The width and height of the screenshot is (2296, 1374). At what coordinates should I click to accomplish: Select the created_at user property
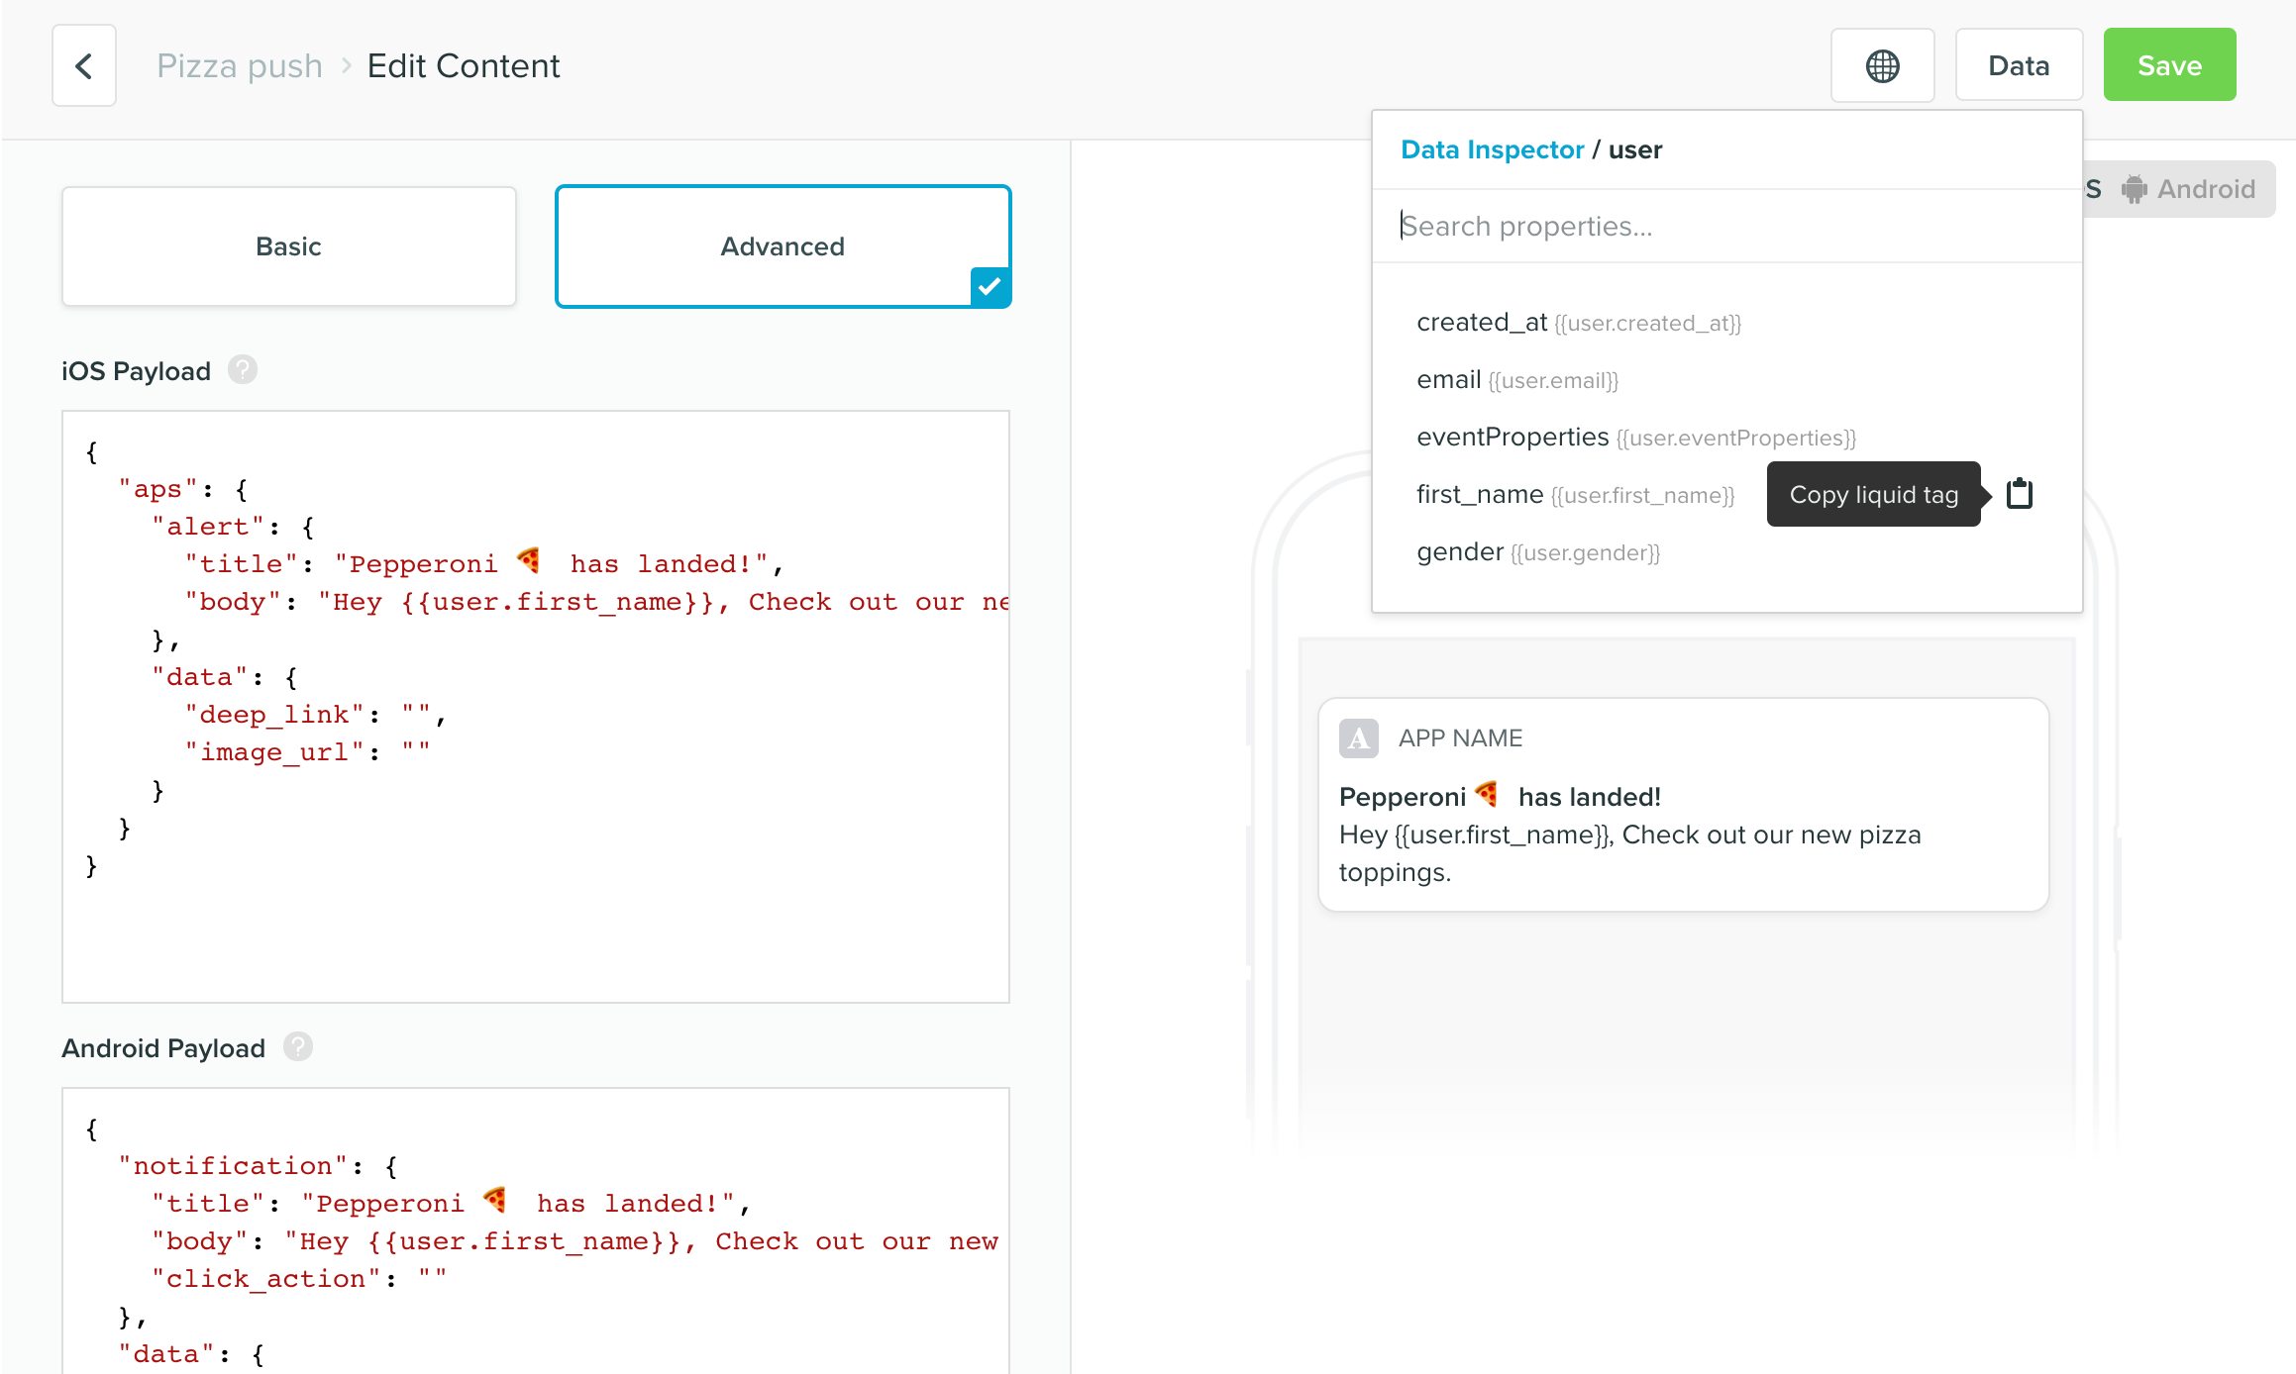pos(1481,322)
